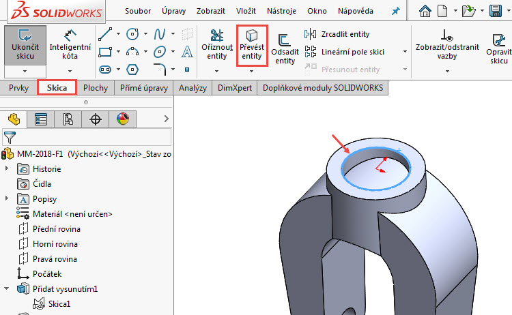
Task: Click the Opravit skicu repair tool
Action: (x=498, y=49)
